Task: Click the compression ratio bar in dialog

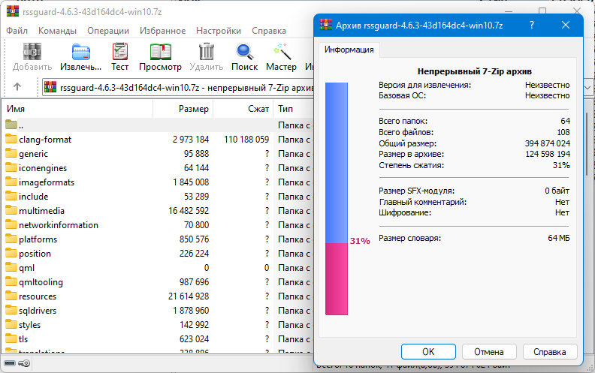Action: 337,199
